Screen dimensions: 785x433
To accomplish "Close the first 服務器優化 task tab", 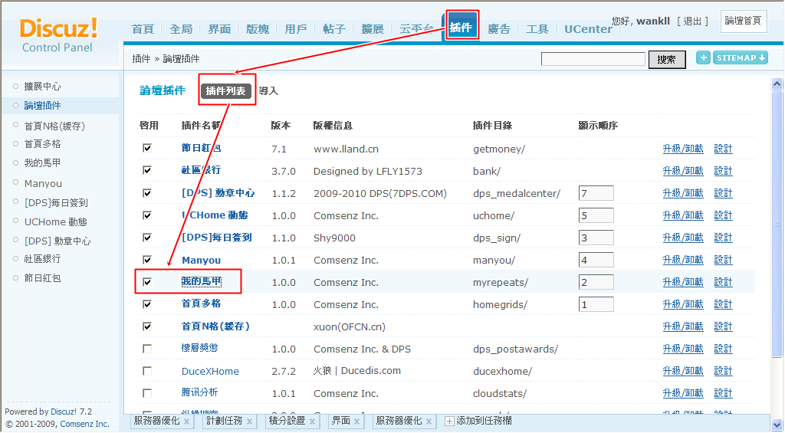I will pyautogui.click(x=186, y=422).
